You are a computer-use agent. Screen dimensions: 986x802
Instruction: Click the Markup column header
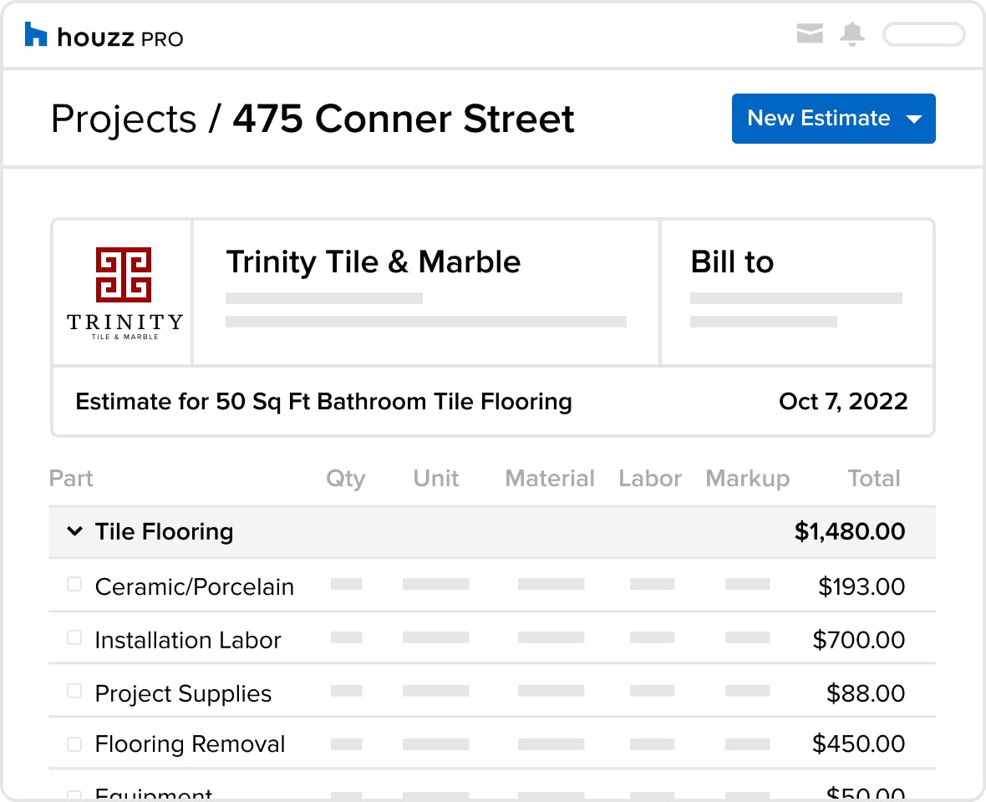click(x=747, y=479)
